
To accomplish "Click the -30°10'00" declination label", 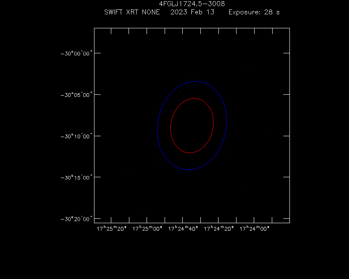I will pos(76,136).
